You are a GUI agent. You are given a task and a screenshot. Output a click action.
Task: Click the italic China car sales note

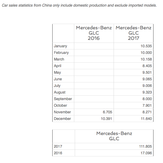click(79, 5)
